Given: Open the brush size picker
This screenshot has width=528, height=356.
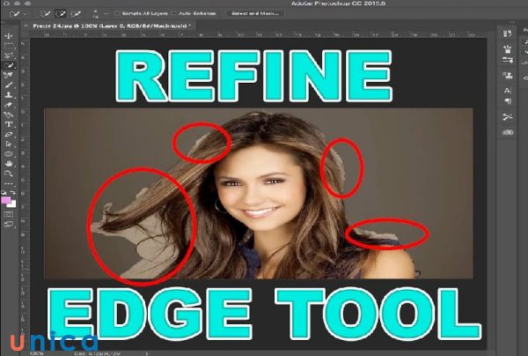Looking at the screenshot, I should 95,14.
